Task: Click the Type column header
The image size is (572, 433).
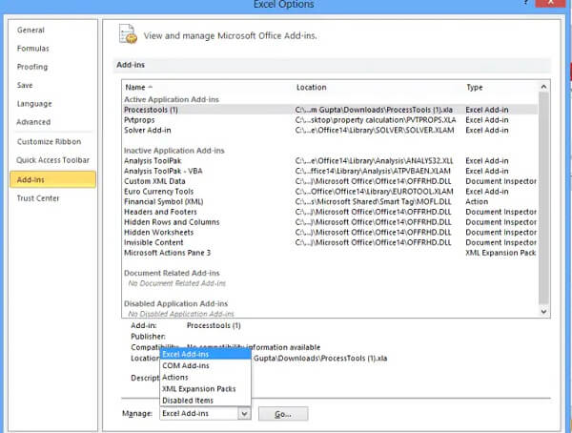Action: point(475,87)
